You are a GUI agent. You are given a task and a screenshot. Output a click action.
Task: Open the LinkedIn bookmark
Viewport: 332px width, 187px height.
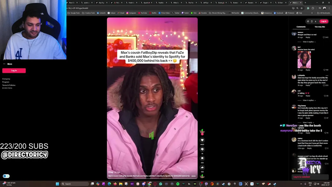(101, 13)
